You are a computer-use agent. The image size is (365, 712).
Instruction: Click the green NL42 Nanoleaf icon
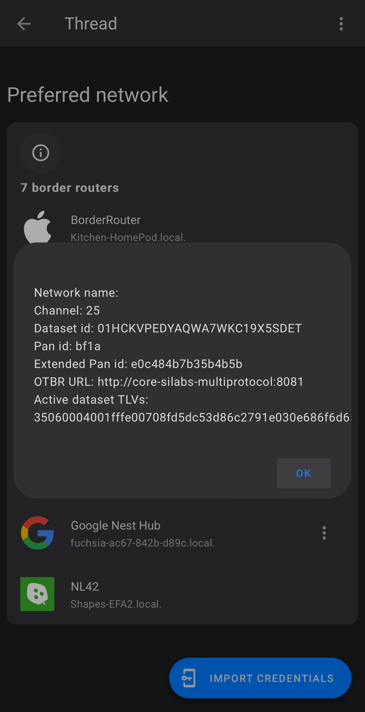coord(37,594)
